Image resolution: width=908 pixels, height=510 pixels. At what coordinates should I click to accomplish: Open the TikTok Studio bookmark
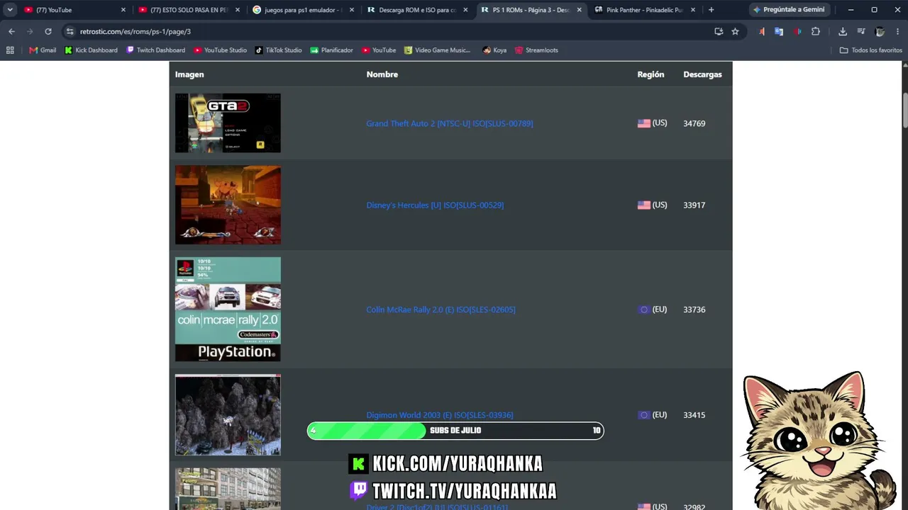tap(278, 50)
